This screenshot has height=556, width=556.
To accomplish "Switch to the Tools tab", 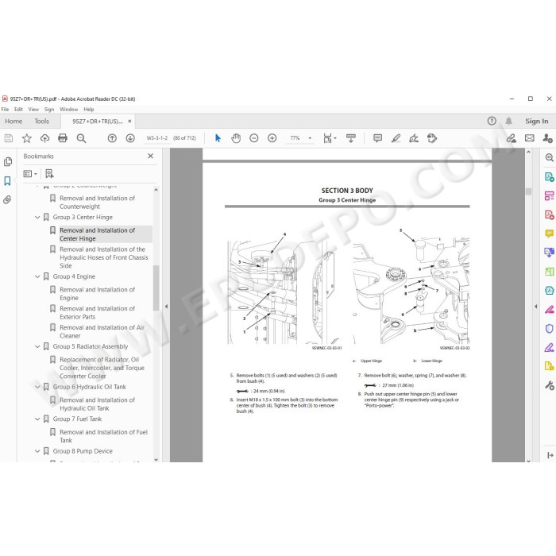I will point(41,122).
